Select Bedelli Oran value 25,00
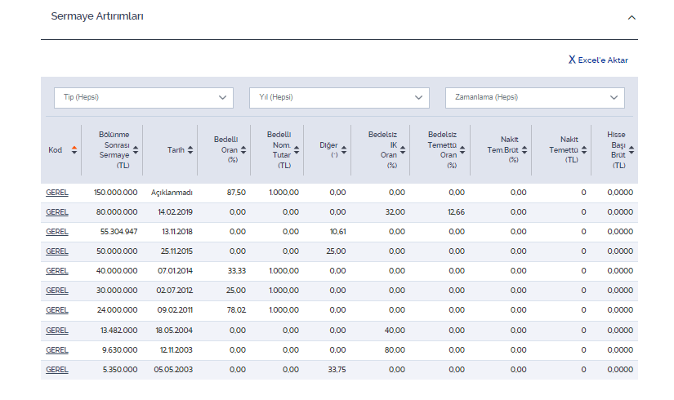The image size is (674, 400). 236,291
